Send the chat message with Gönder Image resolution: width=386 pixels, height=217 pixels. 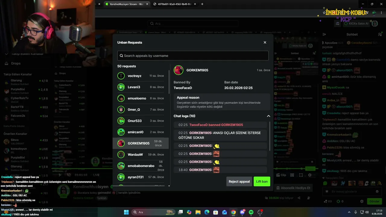pos(374,201)
